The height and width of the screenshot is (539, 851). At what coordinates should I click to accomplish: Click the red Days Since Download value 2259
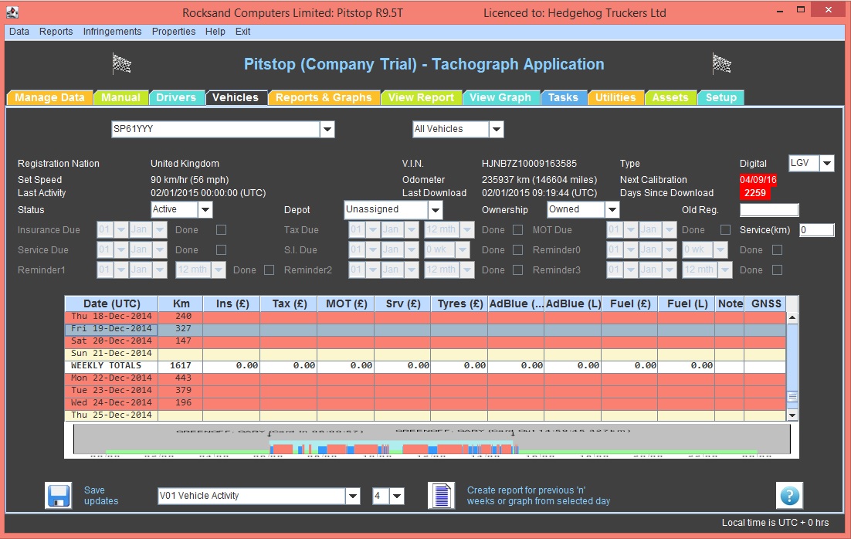tap(755, 193)
